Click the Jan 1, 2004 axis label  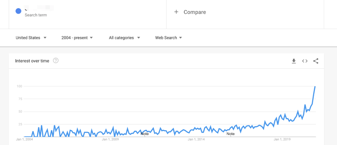pos(24,139)
